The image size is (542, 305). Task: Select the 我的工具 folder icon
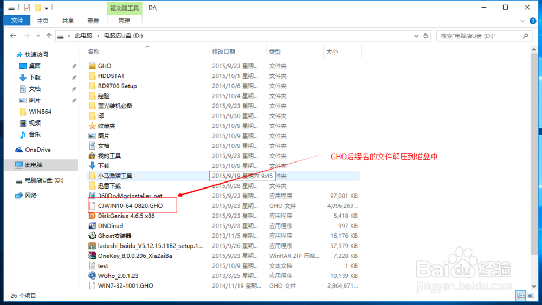tap(92, 156)
